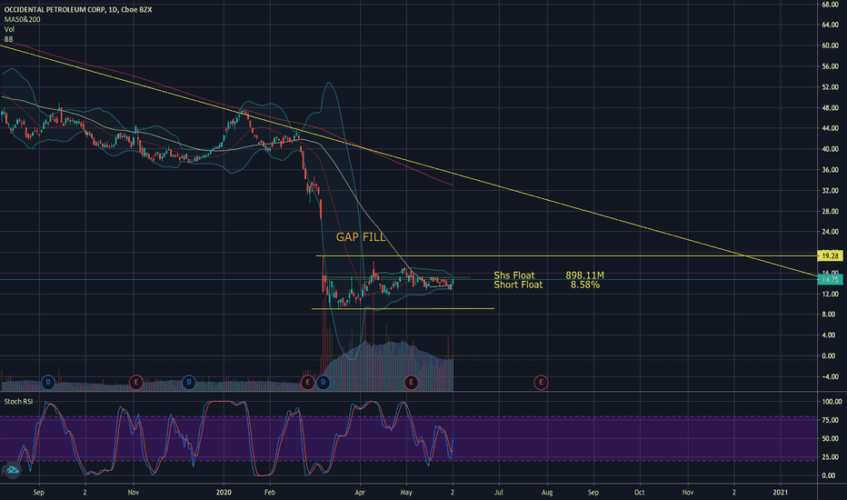This screenshot has width=847, height=500.
Task: Click the 2021 label on time axis
Action: coord(780,493)
